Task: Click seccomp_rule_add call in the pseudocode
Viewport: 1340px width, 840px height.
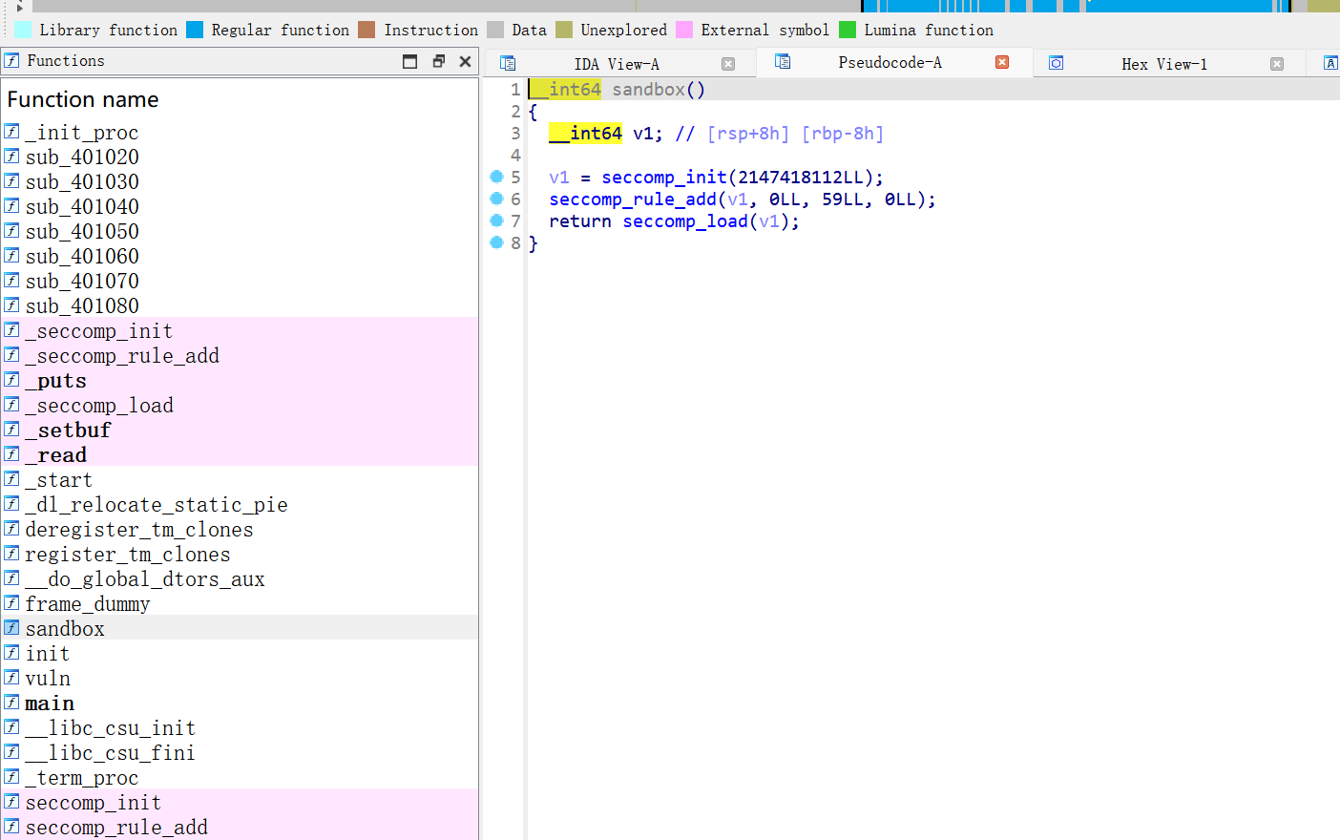Action: 633,199
